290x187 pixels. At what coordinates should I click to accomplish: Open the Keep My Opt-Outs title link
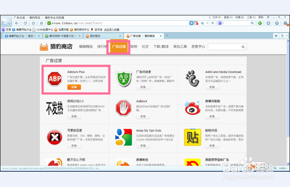point(149,131)
